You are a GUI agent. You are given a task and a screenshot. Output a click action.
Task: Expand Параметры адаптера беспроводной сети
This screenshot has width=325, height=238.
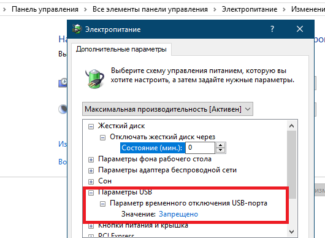point(91,171)
